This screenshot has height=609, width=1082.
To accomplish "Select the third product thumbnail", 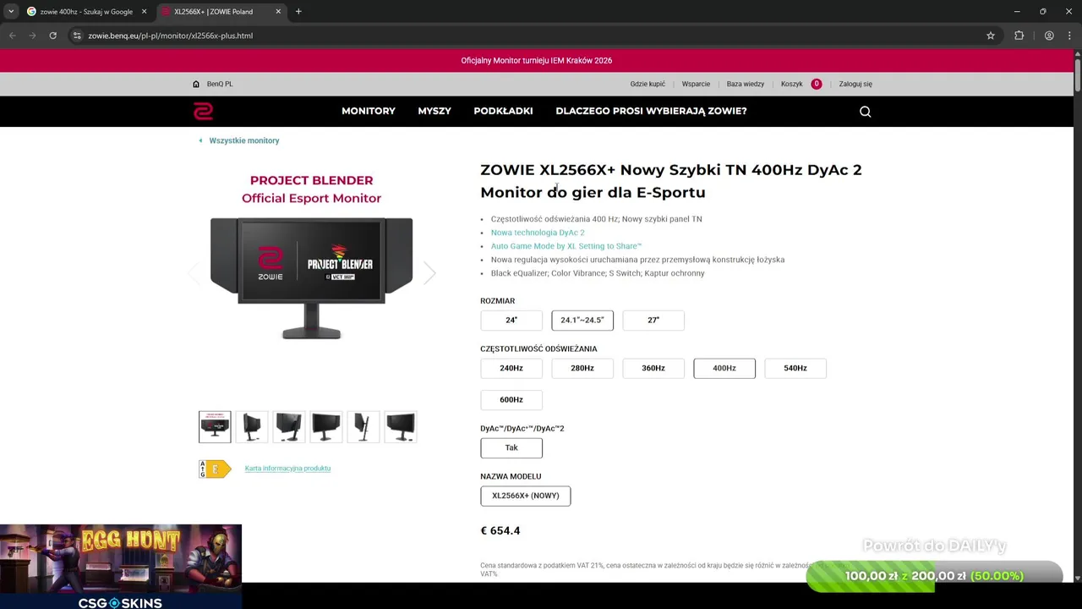I will (289, 427).
